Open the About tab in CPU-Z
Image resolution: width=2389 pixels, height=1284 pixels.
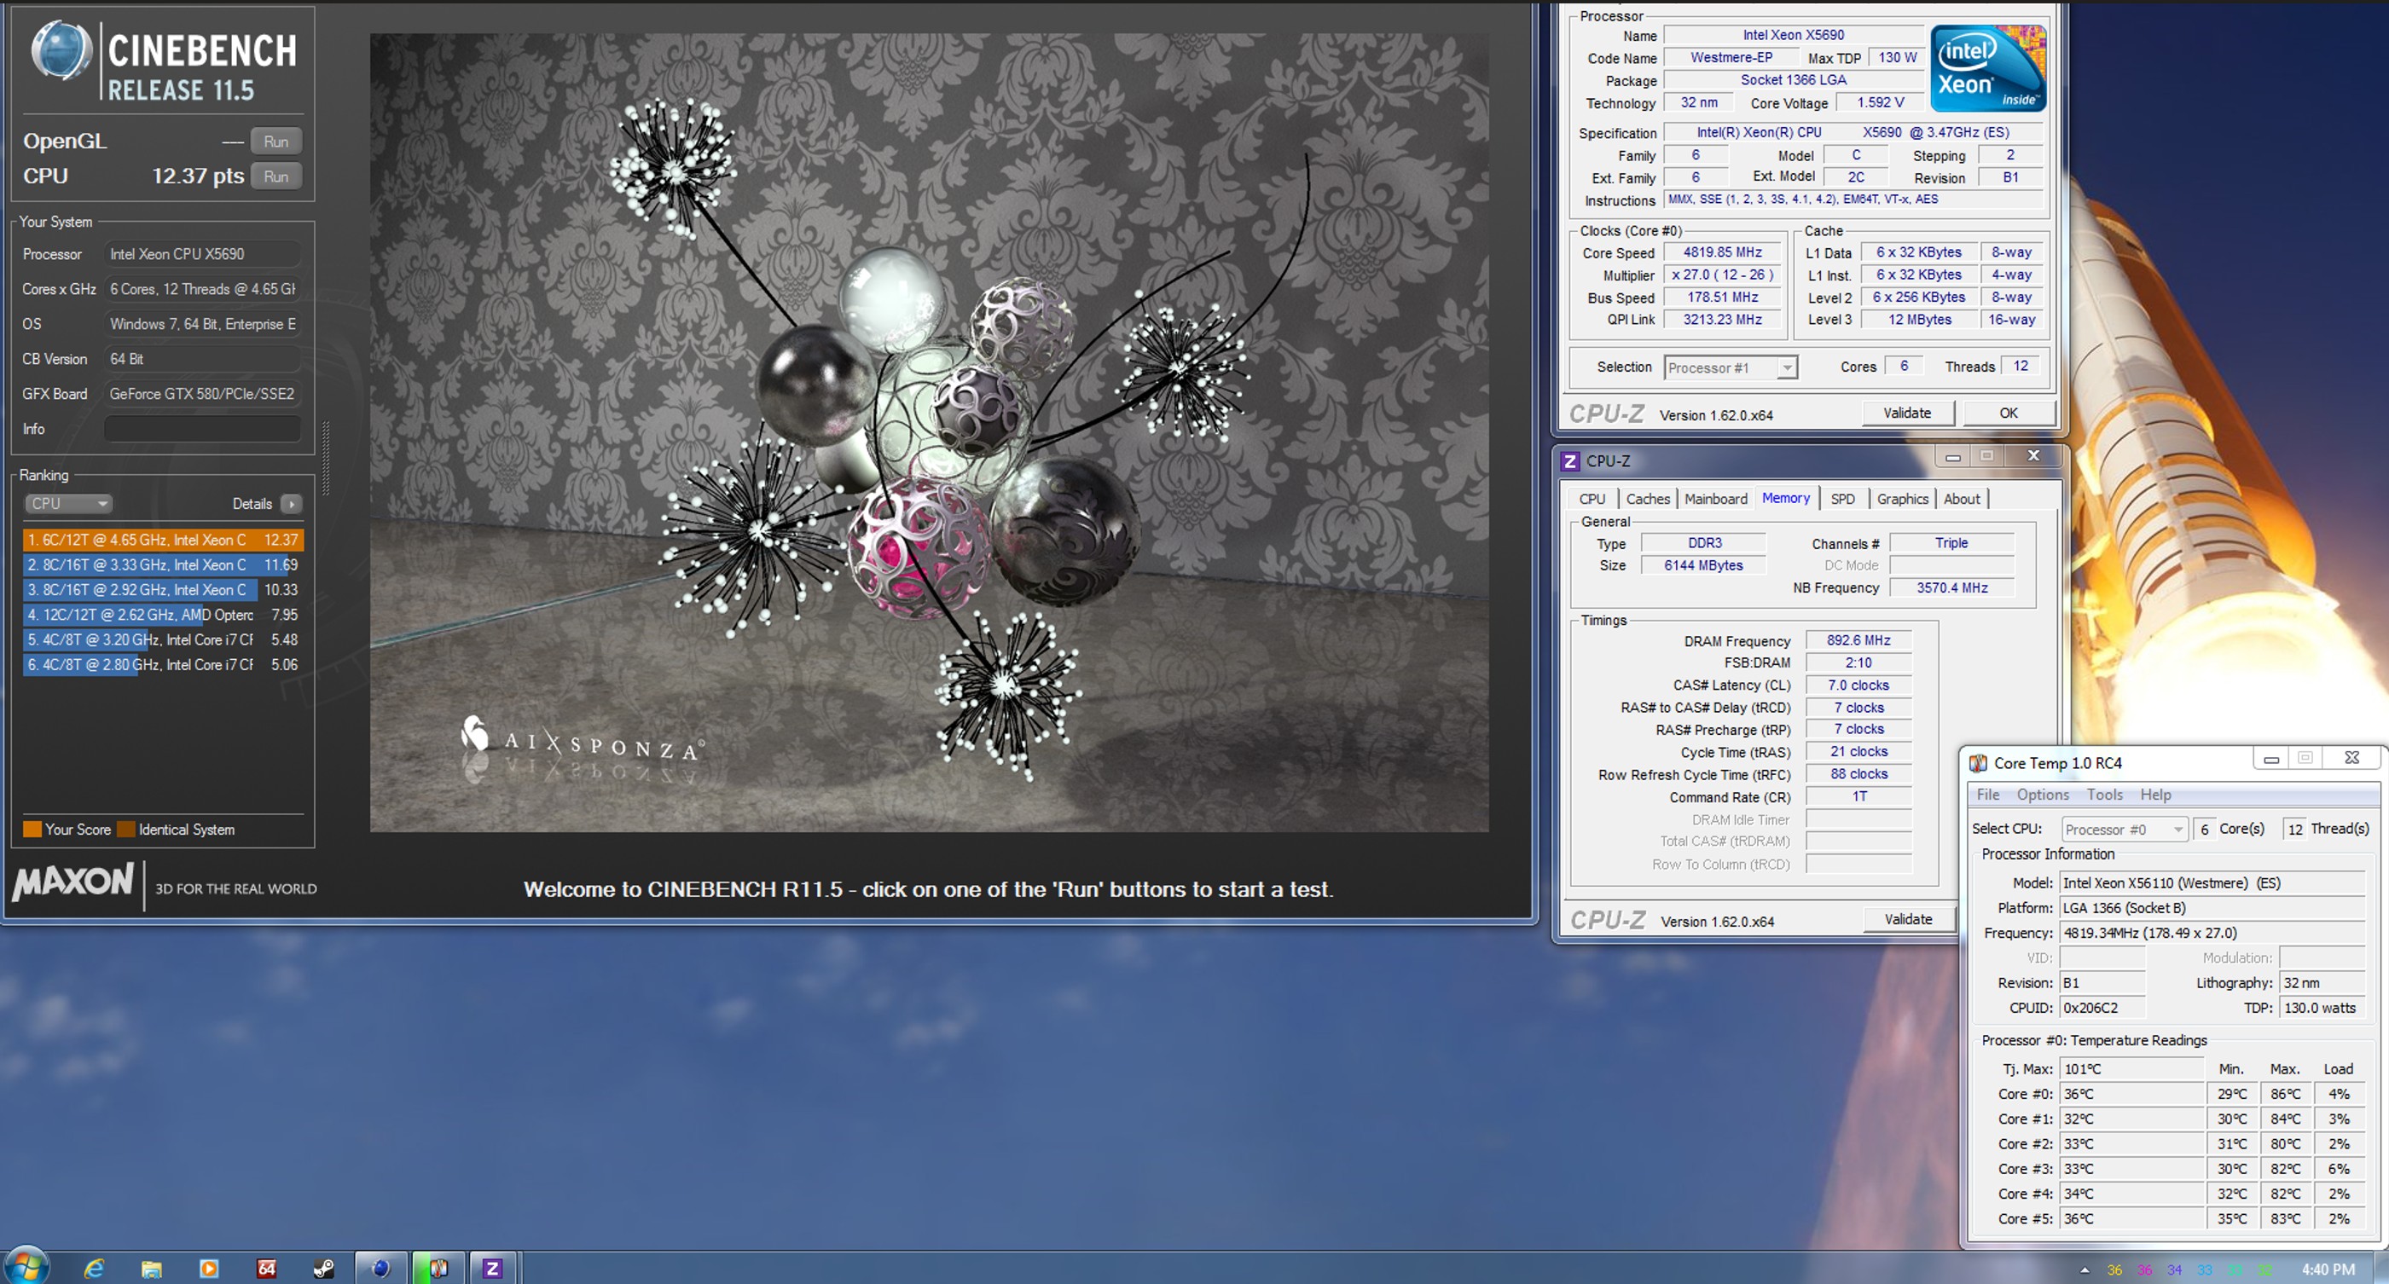pyautogui.click(x=1962, y=499)
